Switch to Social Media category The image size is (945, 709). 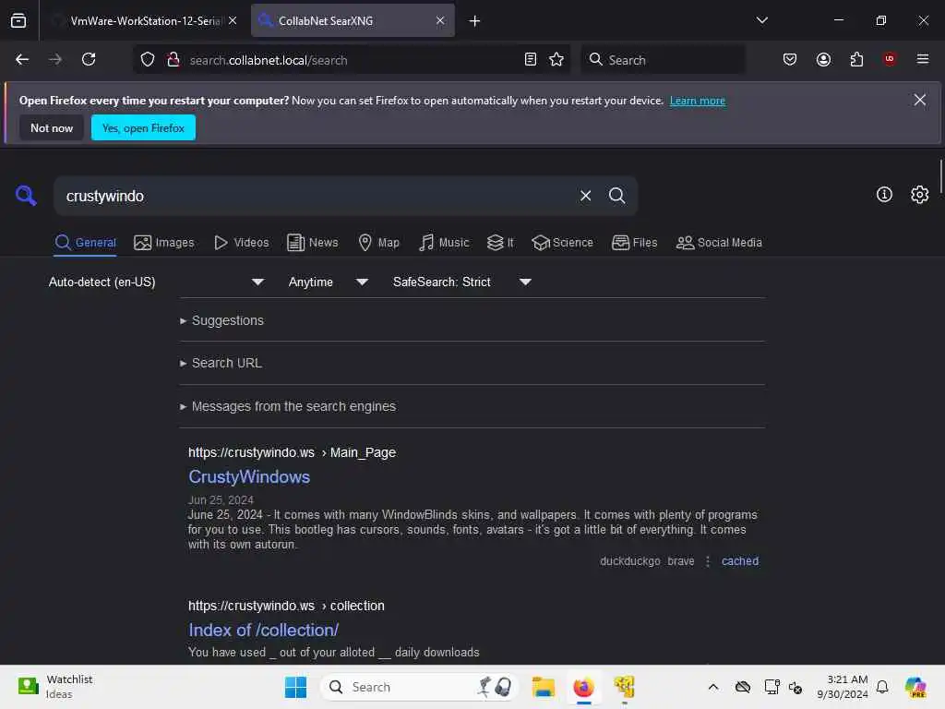click(x=719, y=243)
